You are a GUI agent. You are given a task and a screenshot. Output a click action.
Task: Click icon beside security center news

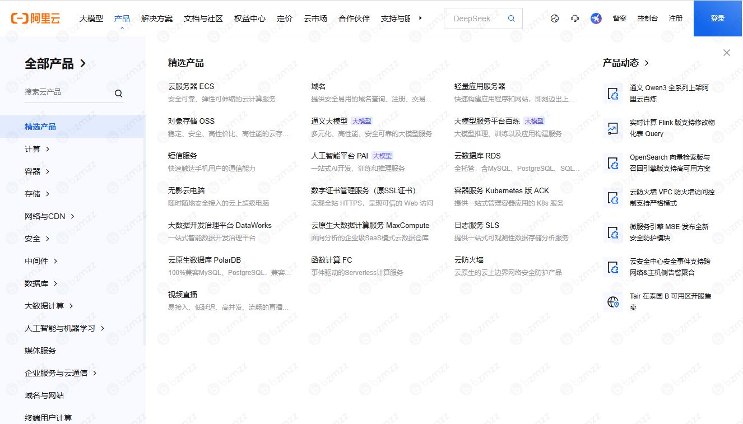click(x=613, y=267)
